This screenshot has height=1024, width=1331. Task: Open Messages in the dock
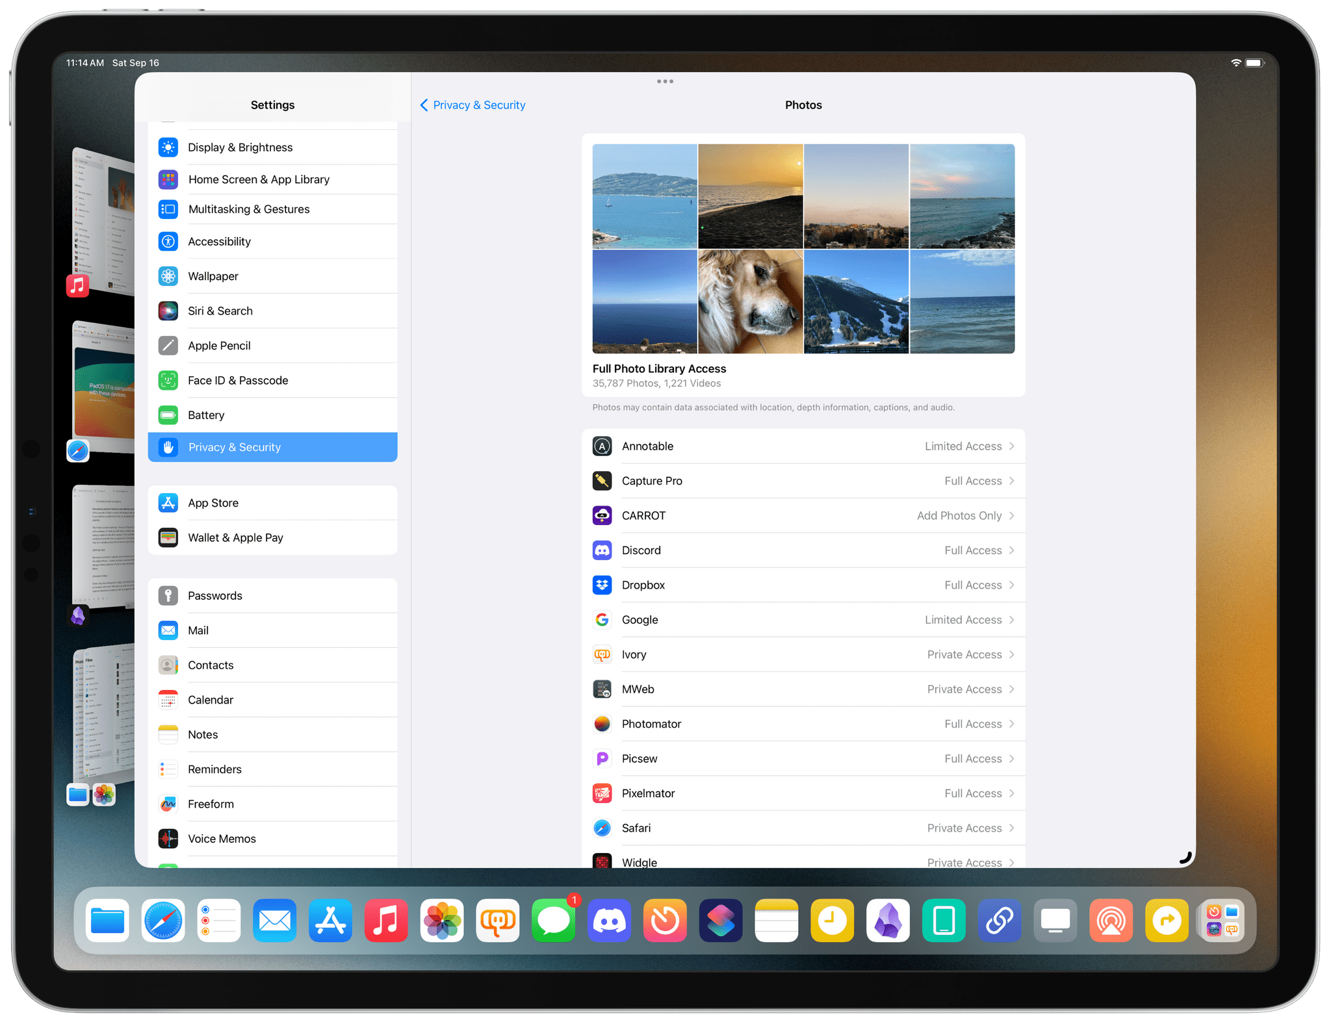coord(554,921)
